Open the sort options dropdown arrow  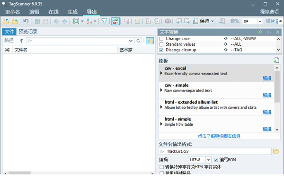95,21
